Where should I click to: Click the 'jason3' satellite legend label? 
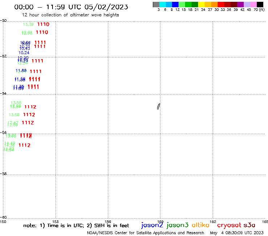[x=177, y=225]
